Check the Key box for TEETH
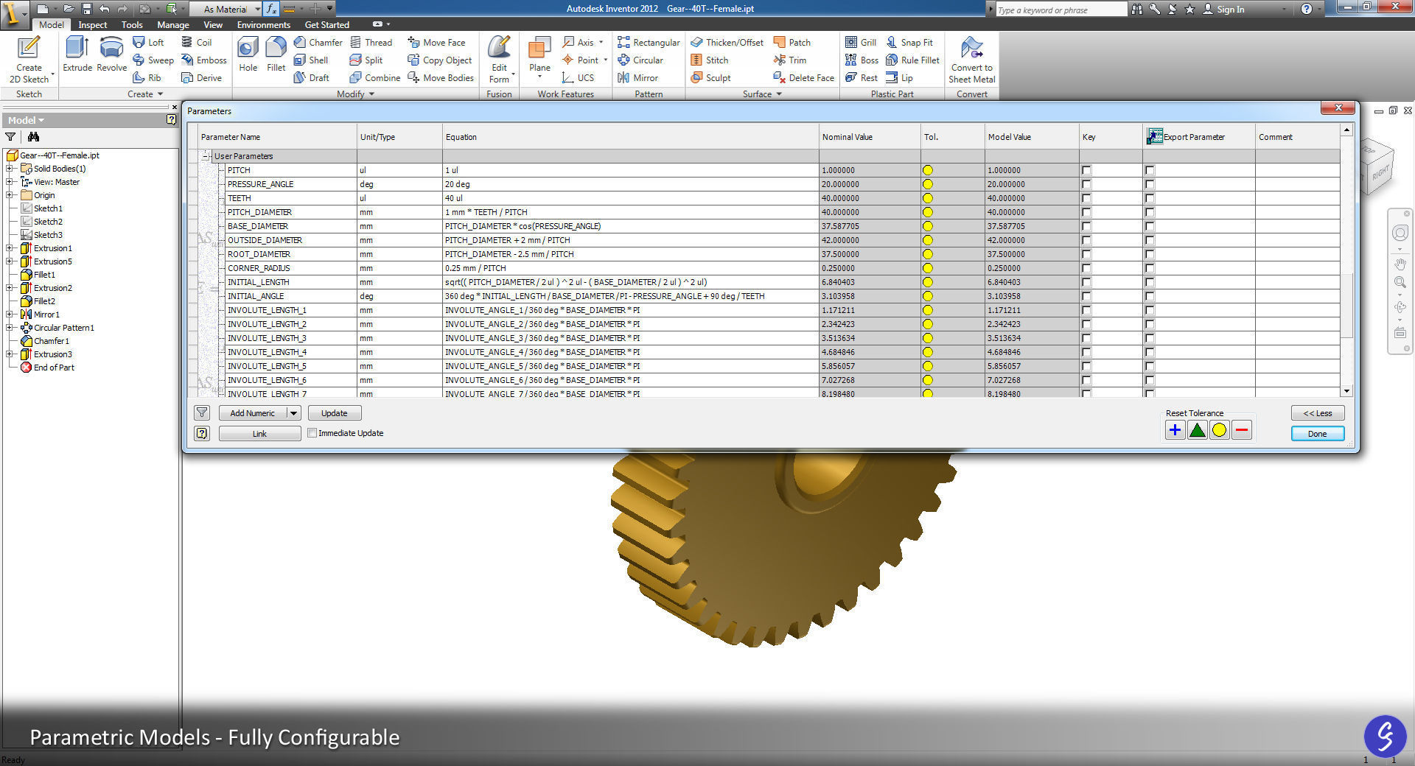Viewport: 1415px width, 766px height. pyautogui.click(x=1086, y=198)
